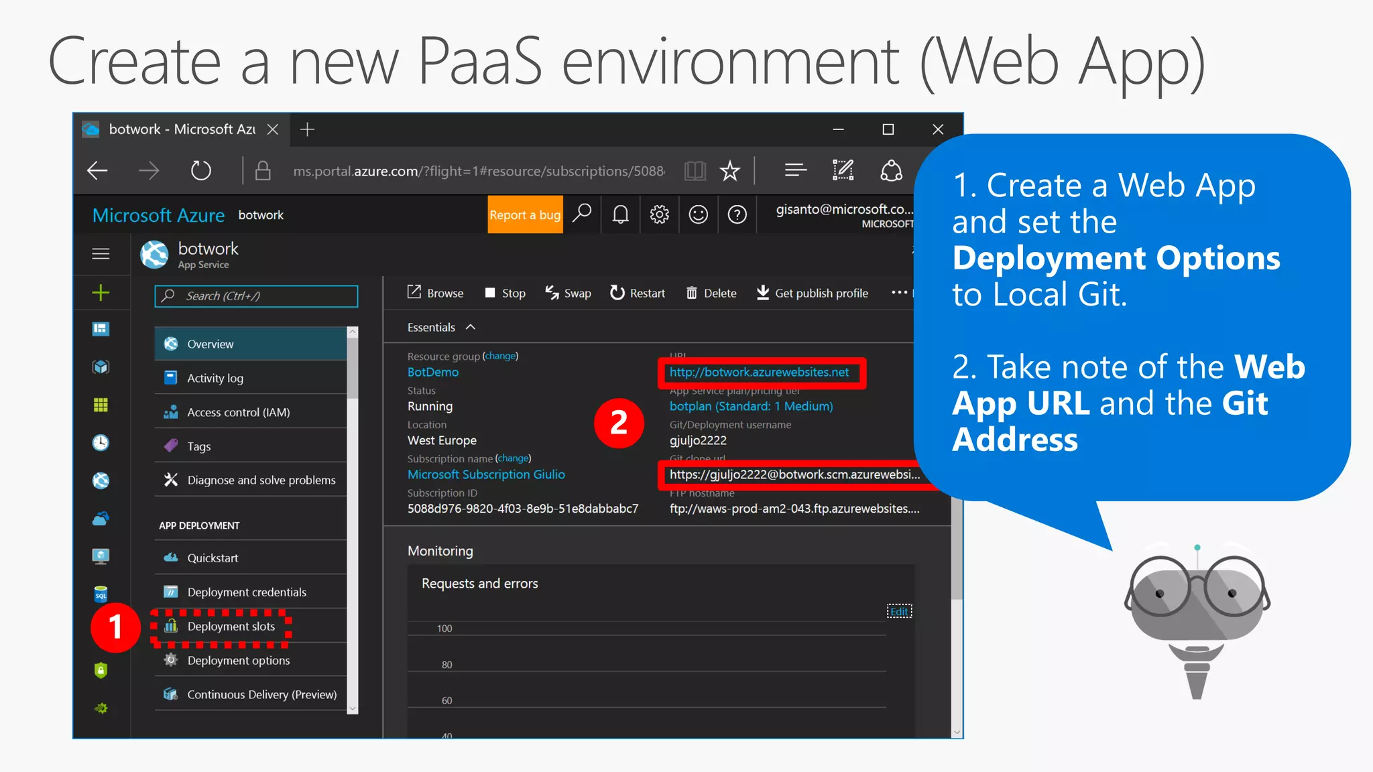
Task: Click the green plus new resource icon
Action: pyautogui.click(x=101, y=293)
